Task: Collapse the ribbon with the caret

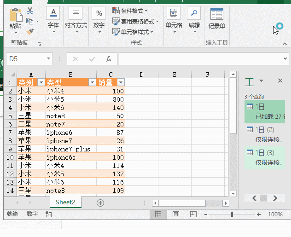Action: click(x=285, y=44)
